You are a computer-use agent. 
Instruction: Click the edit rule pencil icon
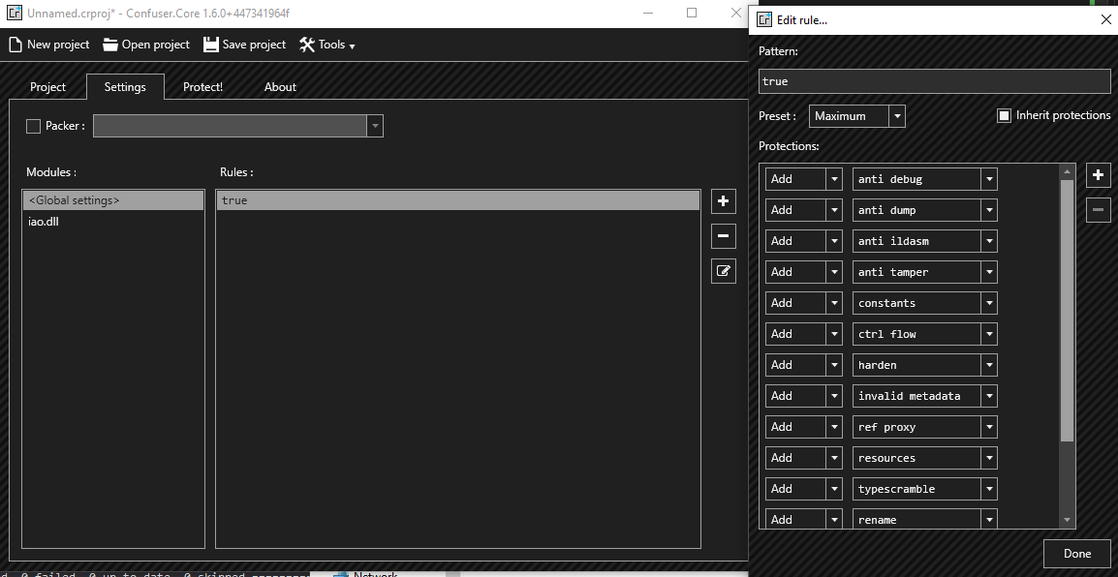[x=723, y=271]
